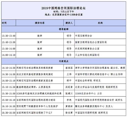
Task: Click 领导 in the 13:40-13:50 row
Action: pos(69,42)
